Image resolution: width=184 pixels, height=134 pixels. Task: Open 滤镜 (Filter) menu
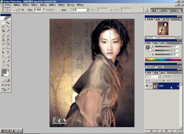tap(52, 5)
